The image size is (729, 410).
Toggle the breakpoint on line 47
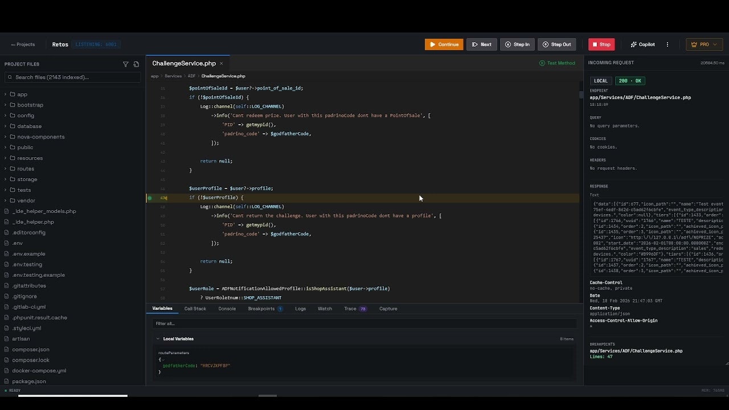(150, 198)
